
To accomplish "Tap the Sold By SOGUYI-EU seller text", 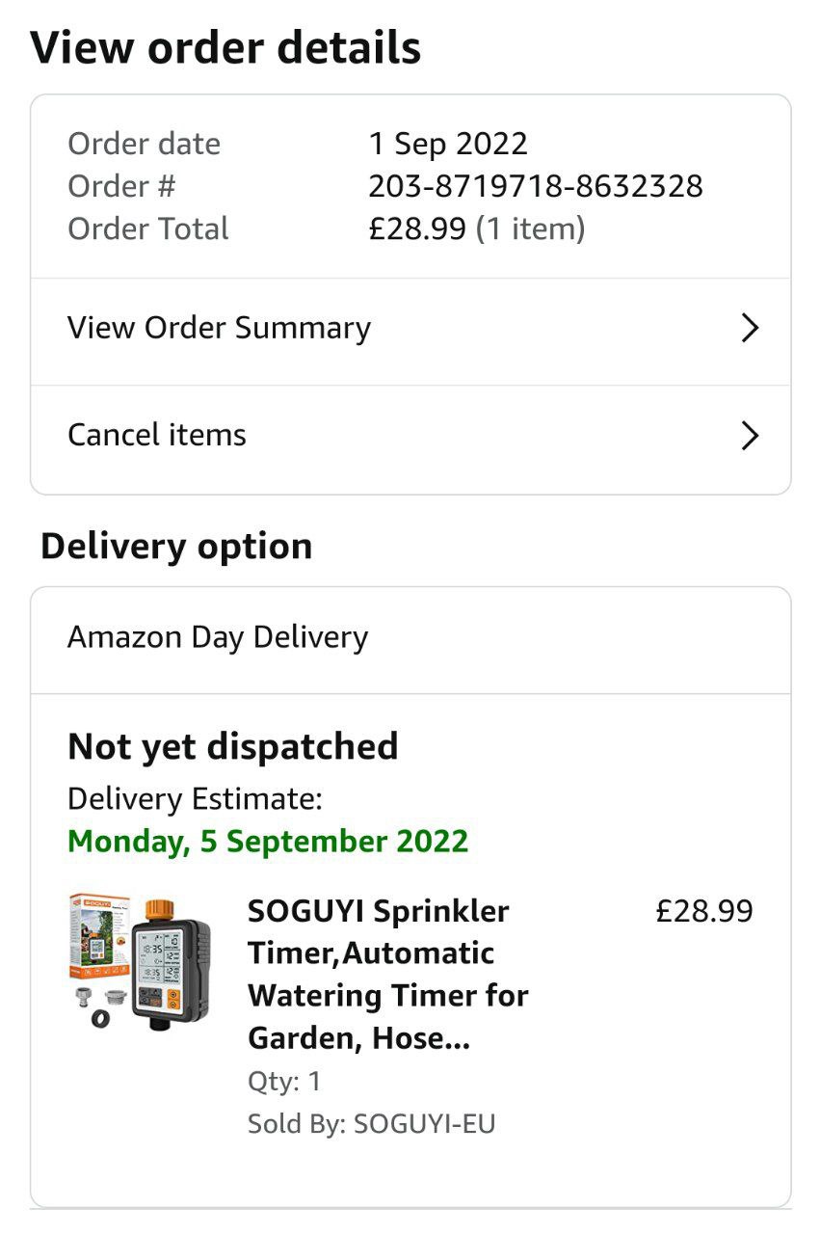I will pyautogui.click(x=371, y=1124).
